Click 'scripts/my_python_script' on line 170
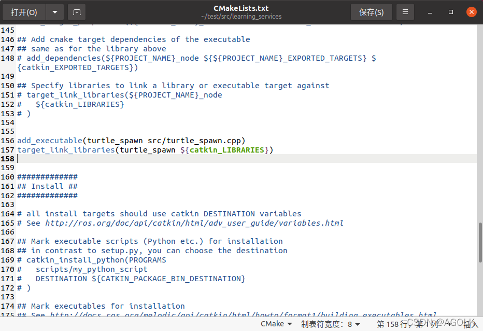483x331 pixels. [x=92, y=269]
